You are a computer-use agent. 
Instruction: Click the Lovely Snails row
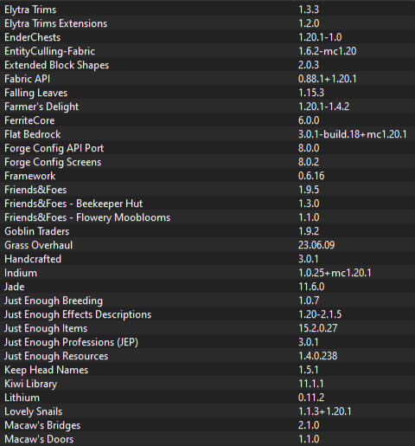[x=207, y=411]
